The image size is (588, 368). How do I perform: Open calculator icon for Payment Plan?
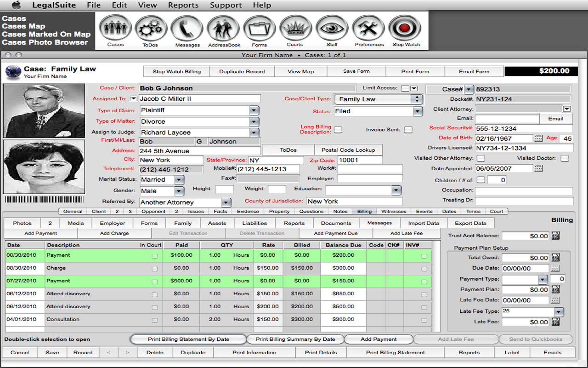(556, 289)
